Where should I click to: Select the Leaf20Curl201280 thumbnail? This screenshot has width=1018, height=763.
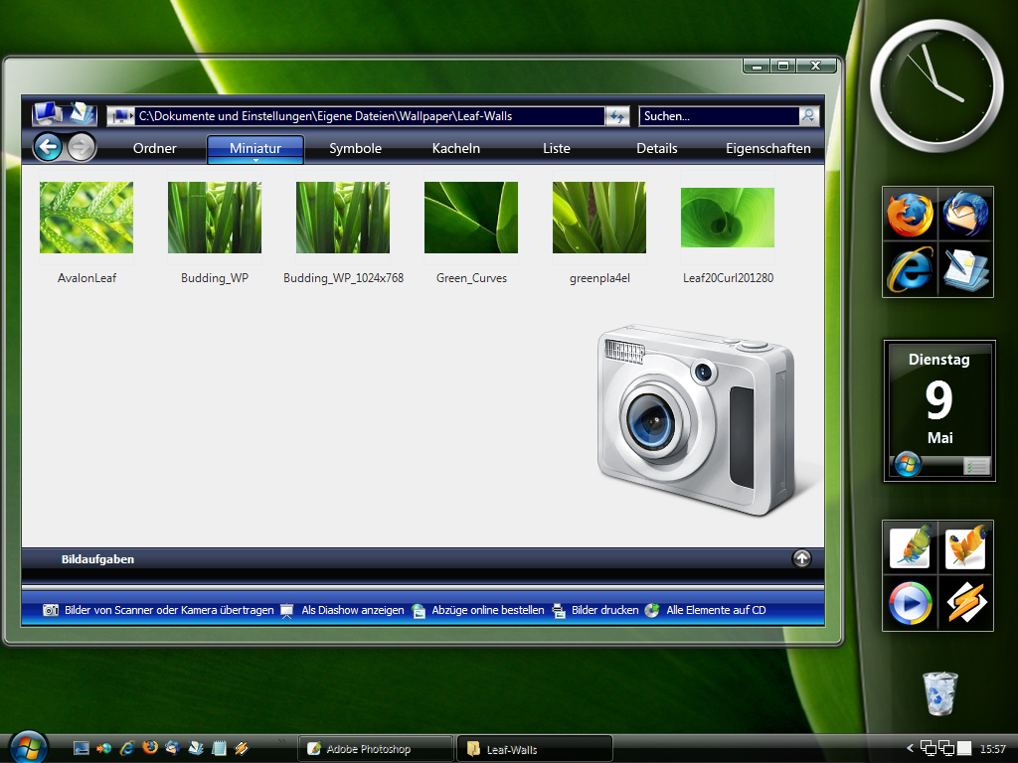pyautogui.click(x=727, y=218)
